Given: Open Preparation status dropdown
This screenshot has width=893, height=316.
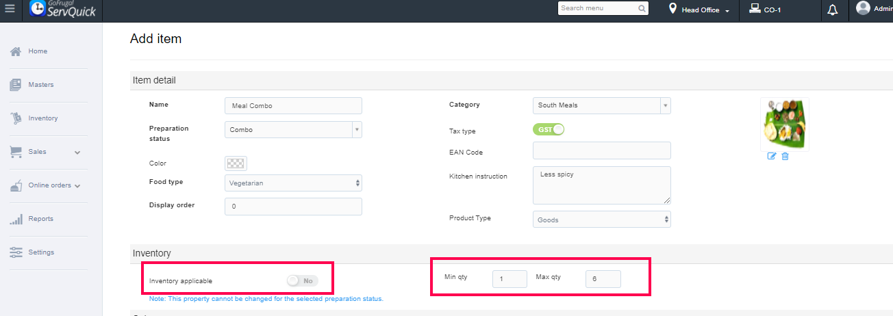Looking at the screenshot, I should click(x=293, y=130).
